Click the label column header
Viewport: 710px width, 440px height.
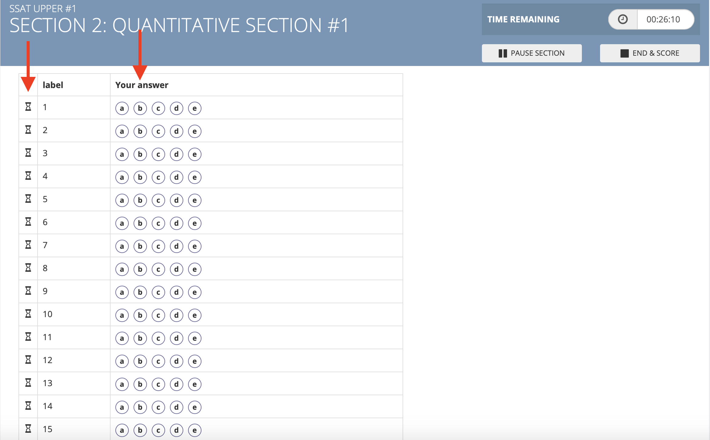pyautogui.click(x=53, y=85)
